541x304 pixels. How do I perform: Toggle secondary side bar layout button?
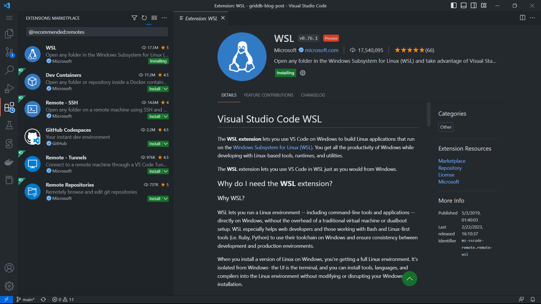(x=474, y=6)
